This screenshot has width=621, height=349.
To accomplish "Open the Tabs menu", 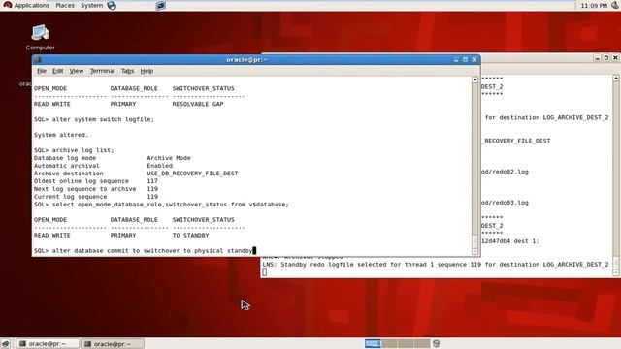I will [127, 71].
